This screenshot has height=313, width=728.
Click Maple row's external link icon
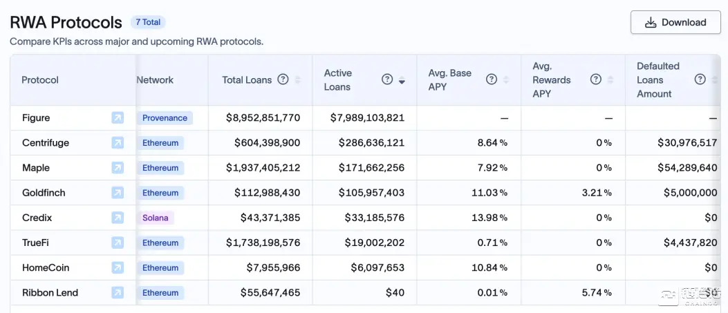(x=118, y=168)
